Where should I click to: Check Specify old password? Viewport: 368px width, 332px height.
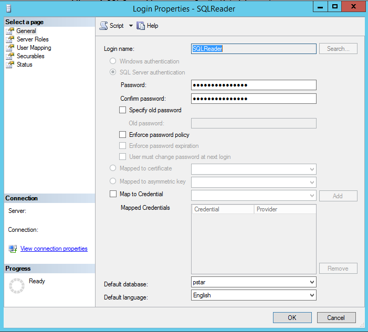(122, 110)
